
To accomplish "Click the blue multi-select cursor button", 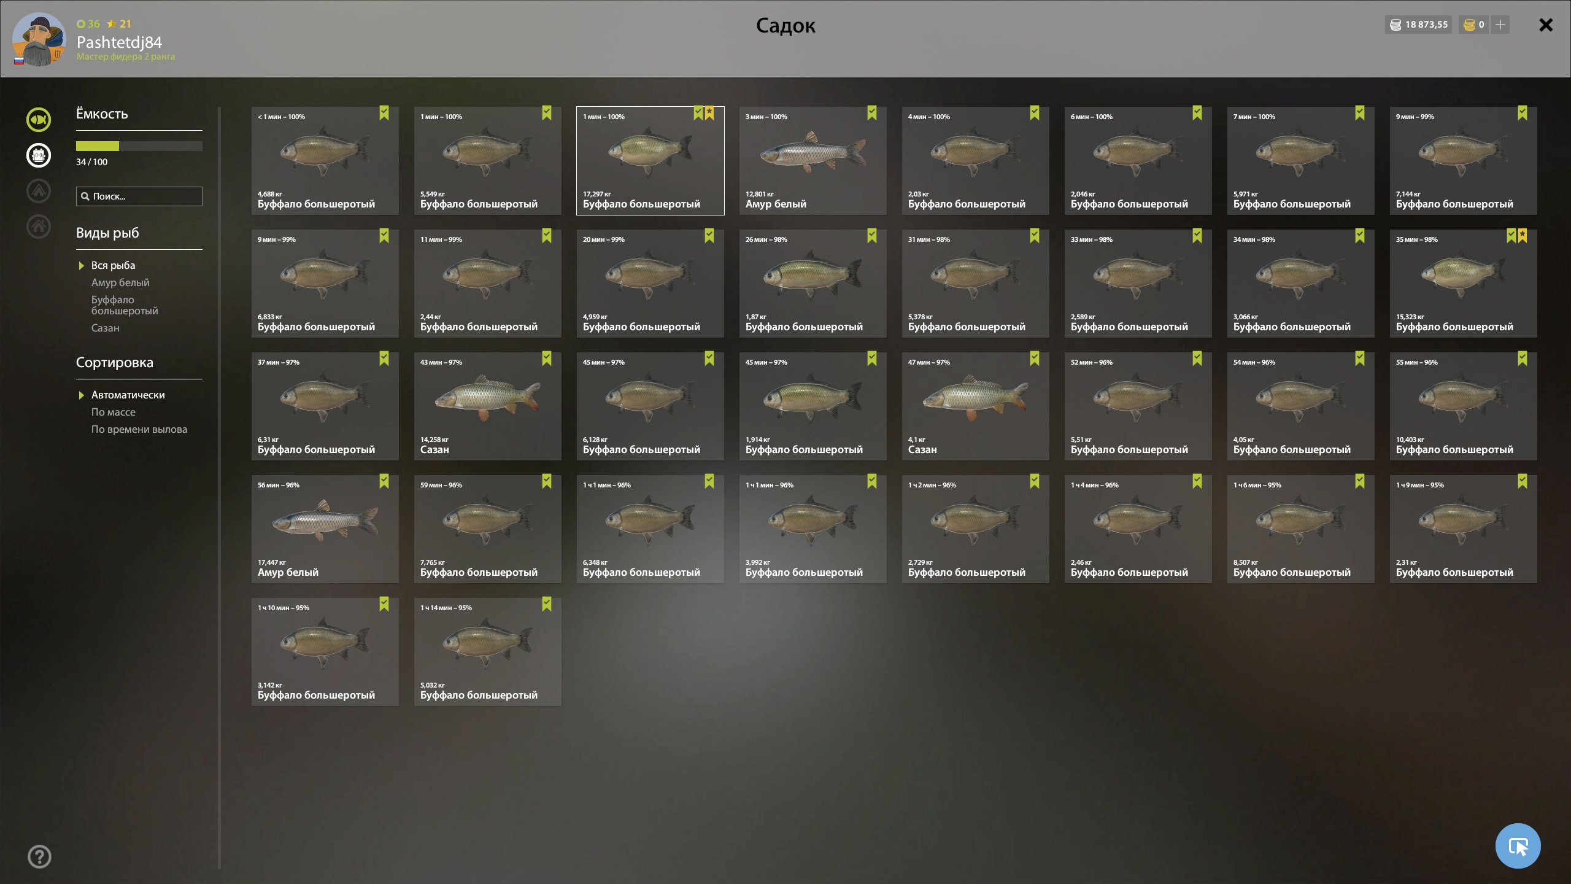I will pos(1518,846).
